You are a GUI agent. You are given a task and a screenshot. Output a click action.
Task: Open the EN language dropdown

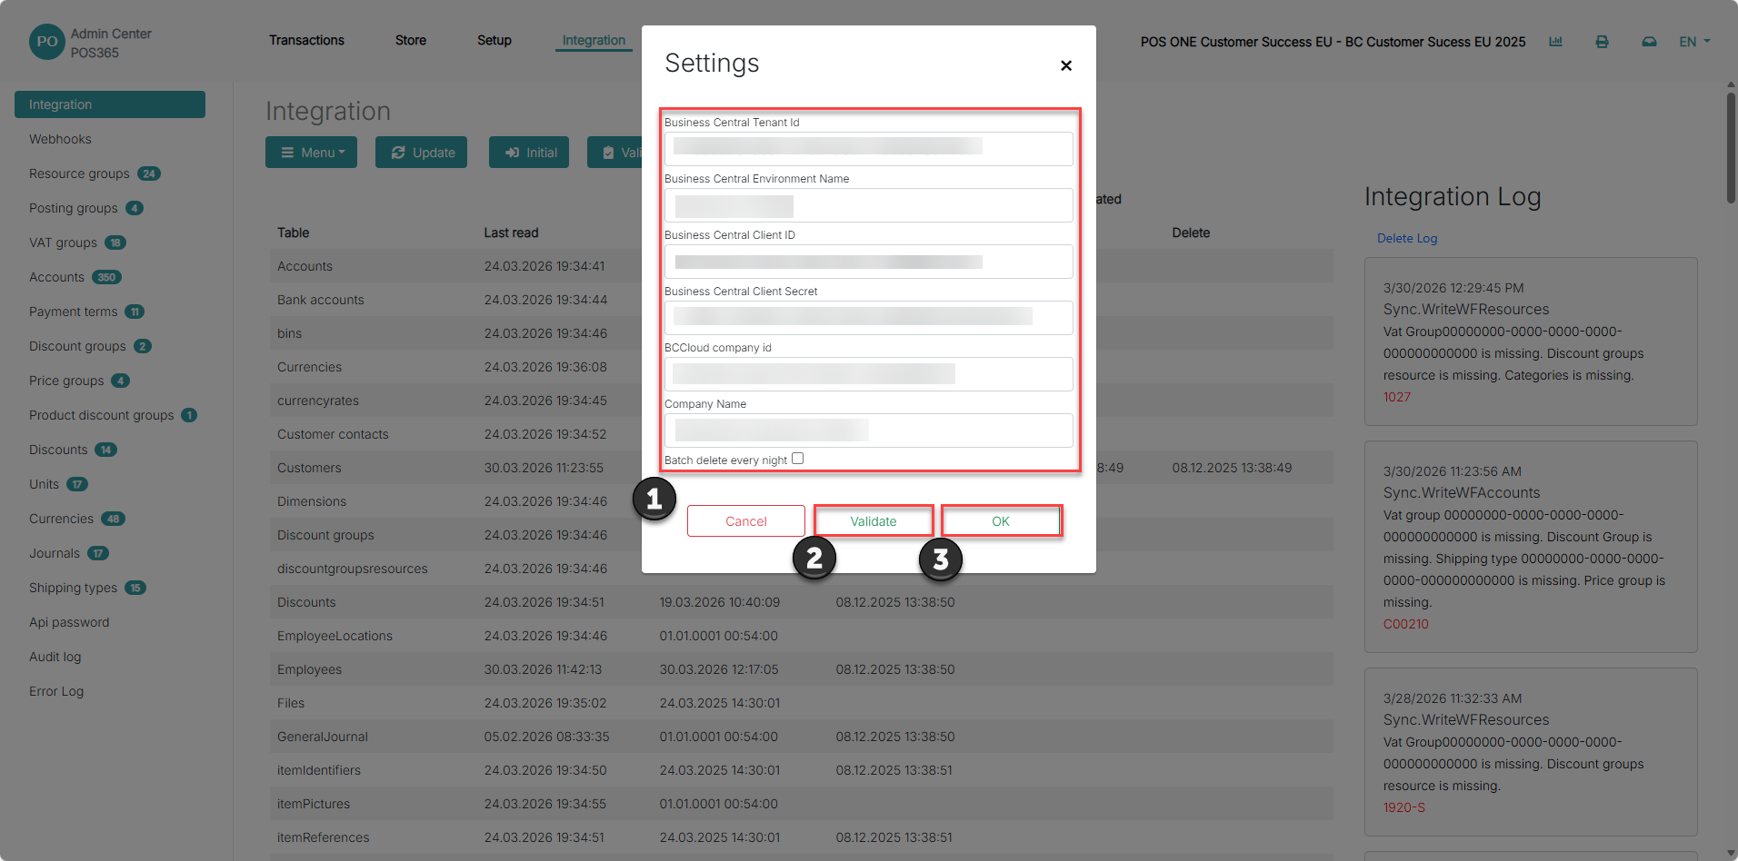point(1694,42)
